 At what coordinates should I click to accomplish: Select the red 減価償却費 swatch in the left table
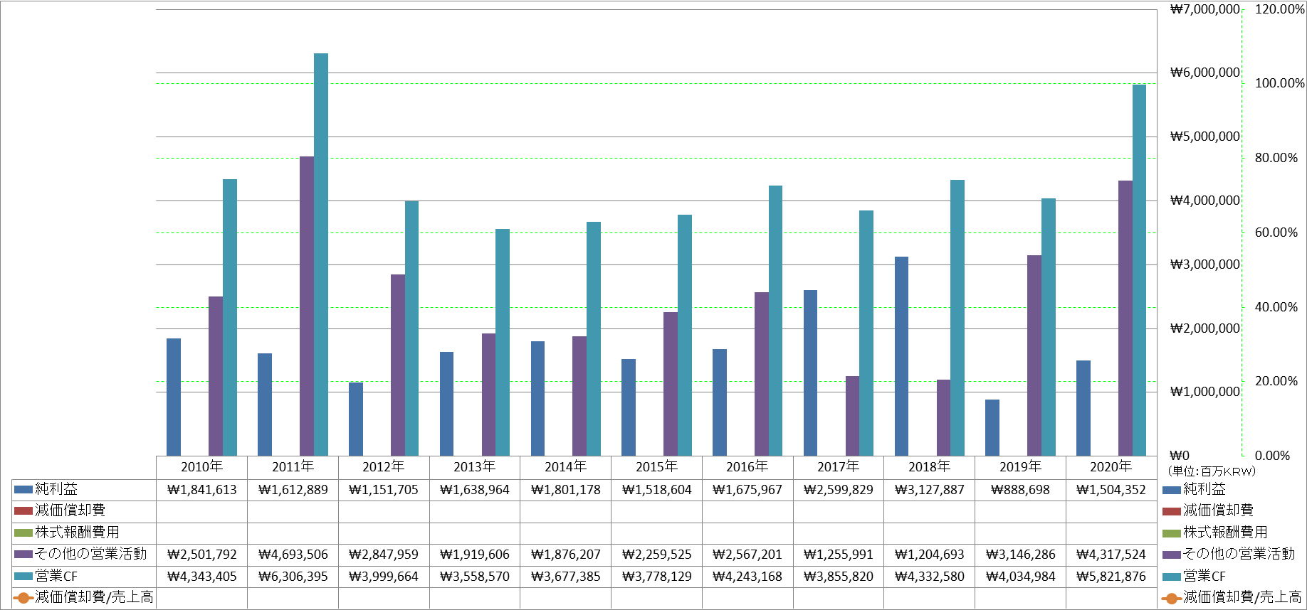pos(23,510)
